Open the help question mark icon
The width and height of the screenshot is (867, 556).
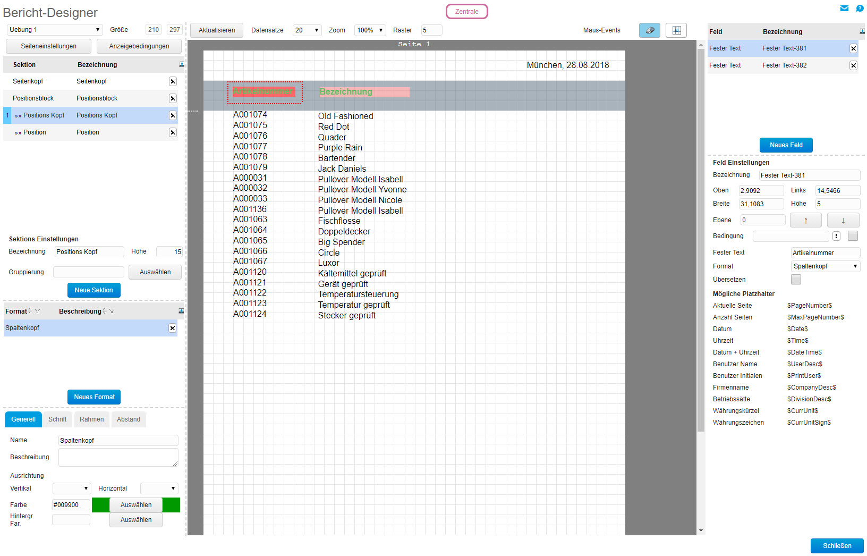pos(860,9)
